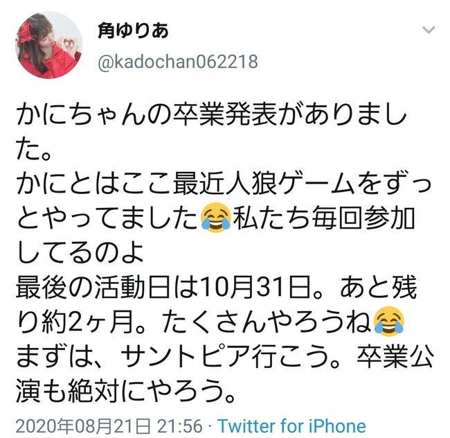Click the laughing emoji after やってました
This screenshot has width=450, height=438.
tap(216, 218)
